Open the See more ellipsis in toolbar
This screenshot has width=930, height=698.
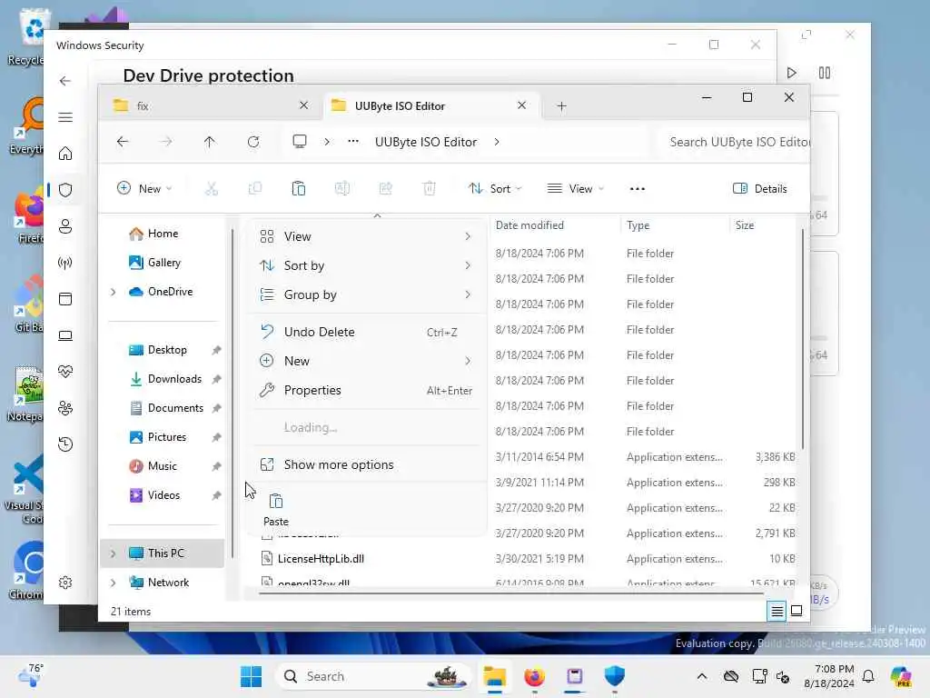[637, 189]
